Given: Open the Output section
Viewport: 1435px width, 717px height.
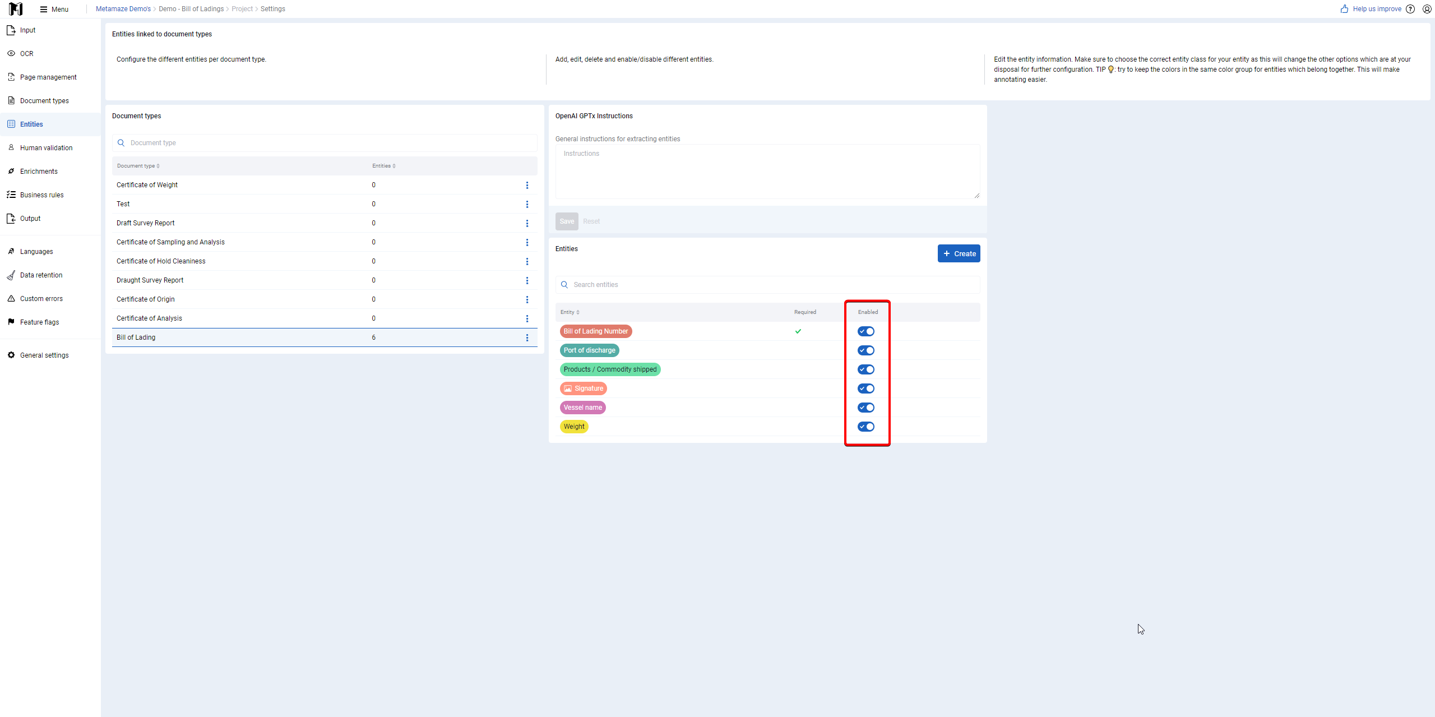Looking at the screenshot, I should point(50,219).
